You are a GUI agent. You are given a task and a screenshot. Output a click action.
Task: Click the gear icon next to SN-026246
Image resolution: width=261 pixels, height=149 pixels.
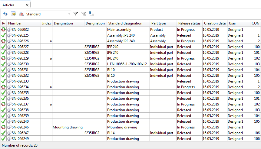9,127
